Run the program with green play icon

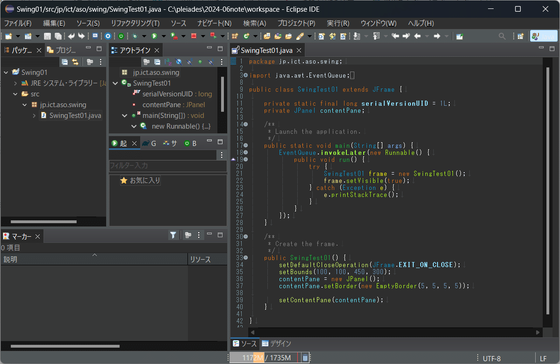pos(154,36)
